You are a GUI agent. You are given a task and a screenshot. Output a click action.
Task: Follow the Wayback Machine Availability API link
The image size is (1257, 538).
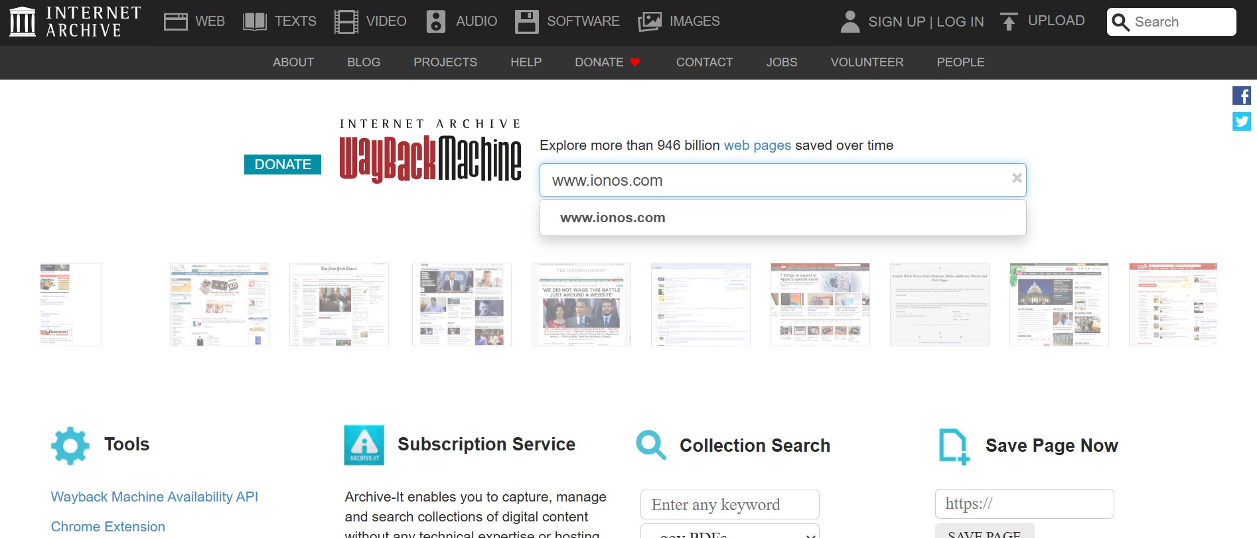click(154, 497)
